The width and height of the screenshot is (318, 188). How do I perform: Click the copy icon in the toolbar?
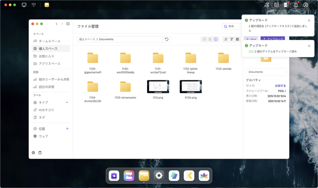coord(204,39)
